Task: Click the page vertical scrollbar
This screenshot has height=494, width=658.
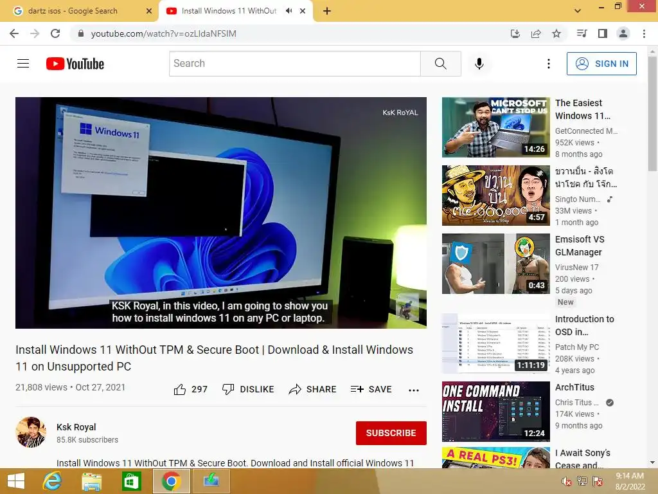Action: pos(652,113)
